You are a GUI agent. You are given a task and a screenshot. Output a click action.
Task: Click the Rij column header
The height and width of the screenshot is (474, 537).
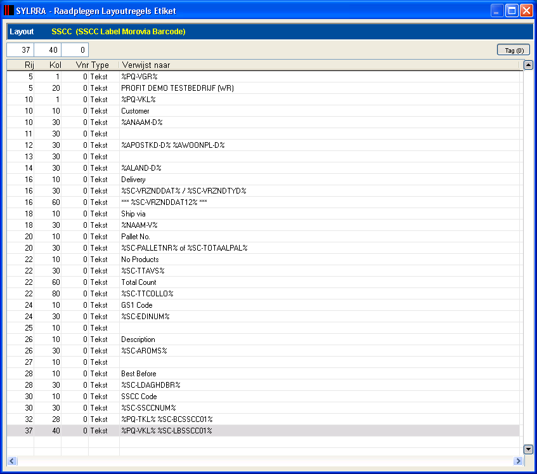pyautogui.click(x=20, y=65)
